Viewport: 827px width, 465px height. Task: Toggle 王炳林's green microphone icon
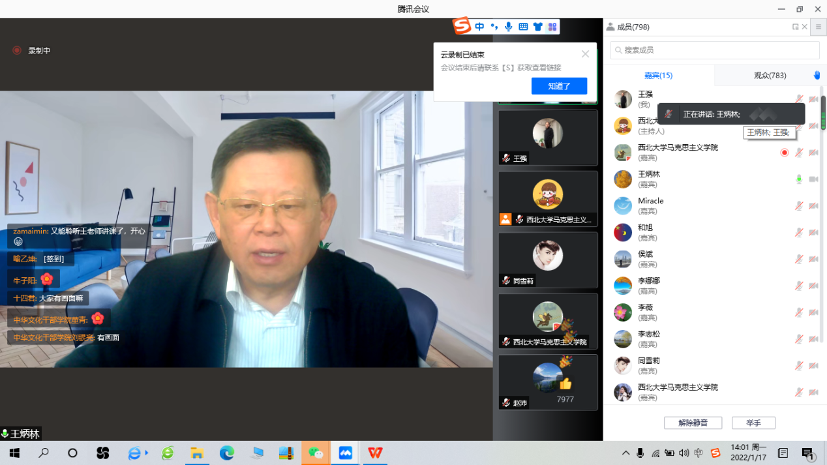click(x=799, y=179)
